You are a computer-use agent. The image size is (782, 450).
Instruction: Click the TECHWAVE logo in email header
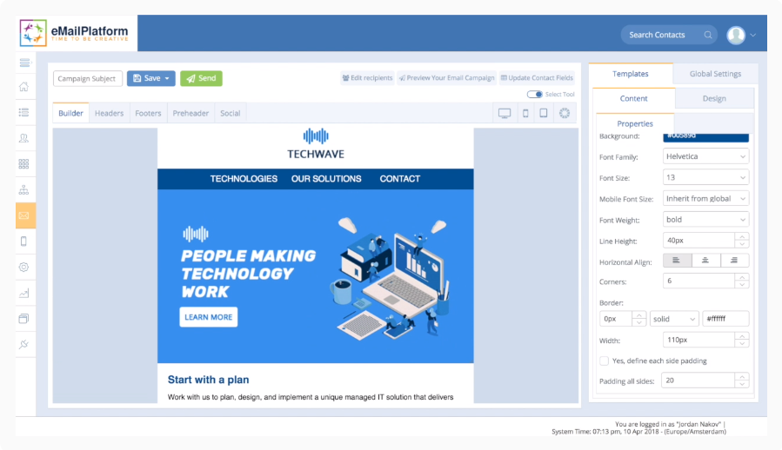(x=316, y=144)
